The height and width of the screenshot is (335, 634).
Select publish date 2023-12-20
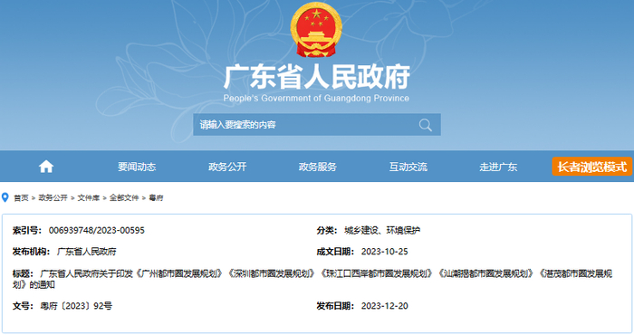point(385,306)
